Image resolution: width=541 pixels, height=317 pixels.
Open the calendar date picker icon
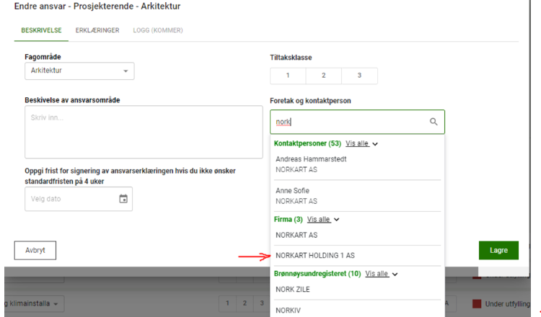[x=123, y=199]
